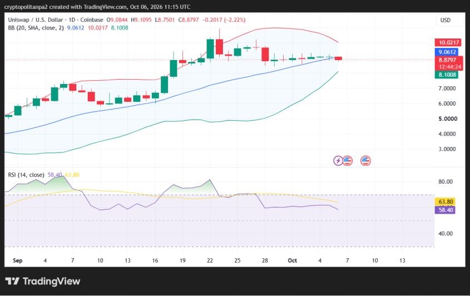This screenshot has height=296, width=470.
Task: Click the 12:44:24 bar countdown label
Action: point(449,67)
